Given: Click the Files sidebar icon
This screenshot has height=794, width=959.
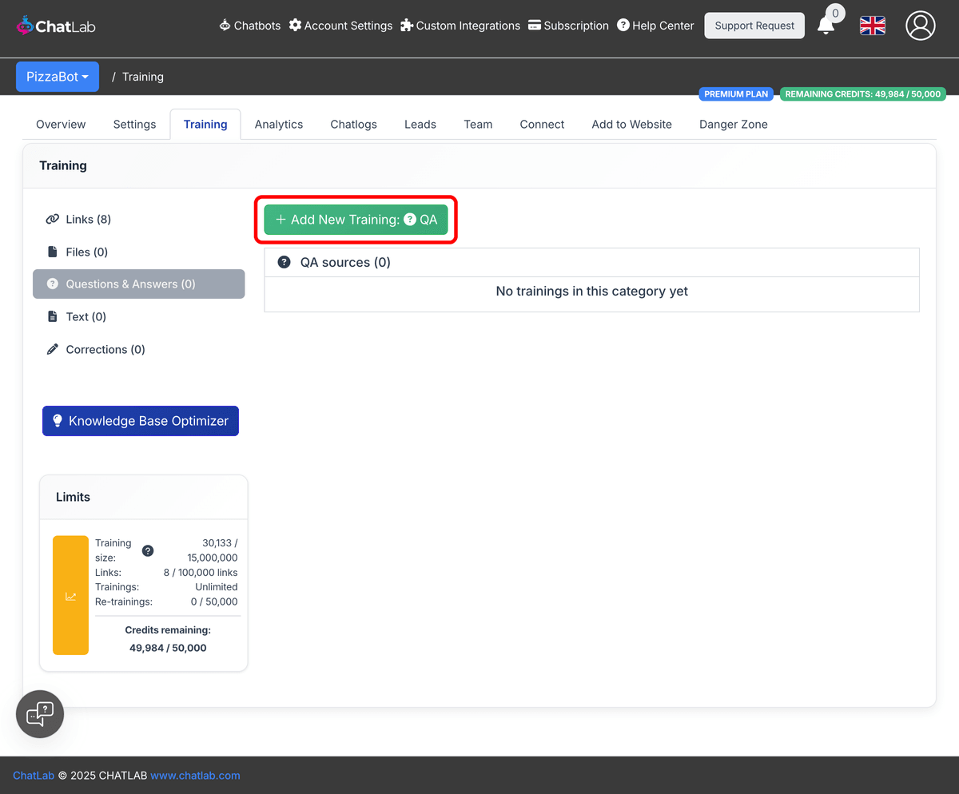Looking at the screenshot, I should coord(51,252).
